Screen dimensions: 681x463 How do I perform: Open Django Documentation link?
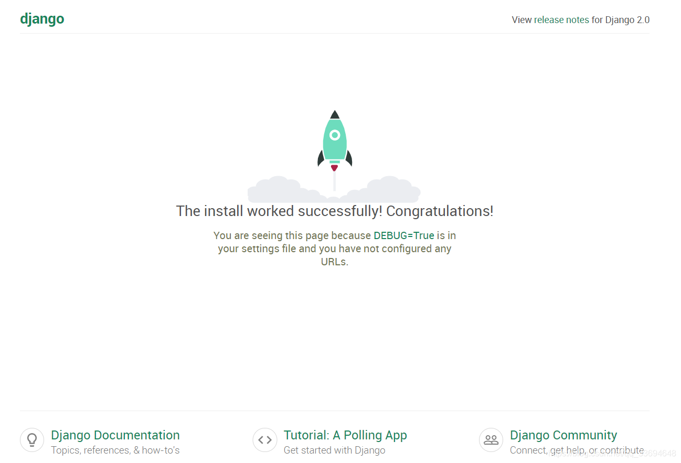pos(115,435)
